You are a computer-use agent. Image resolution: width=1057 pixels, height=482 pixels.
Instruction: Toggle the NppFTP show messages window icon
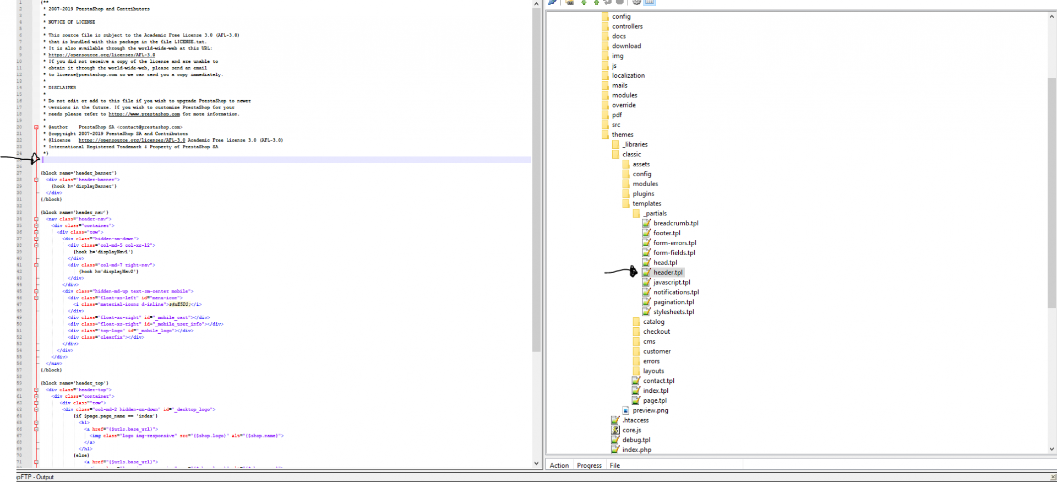[x=650, y=2]
